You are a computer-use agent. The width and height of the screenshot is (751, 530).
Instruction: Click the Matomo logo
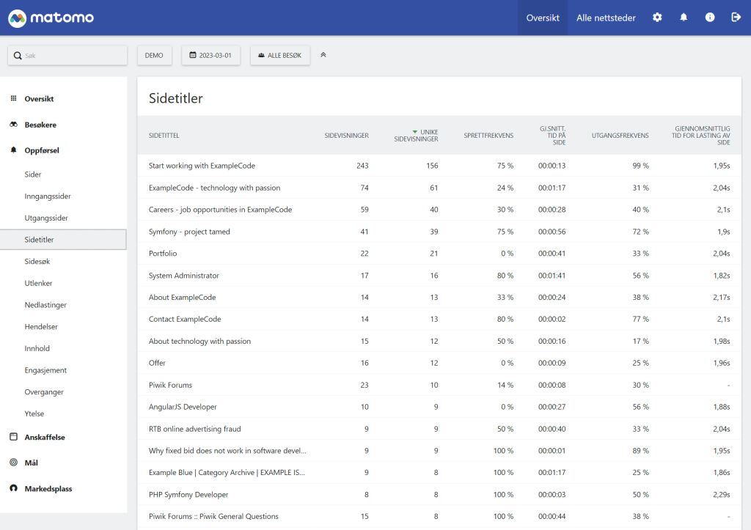(51, 18)
